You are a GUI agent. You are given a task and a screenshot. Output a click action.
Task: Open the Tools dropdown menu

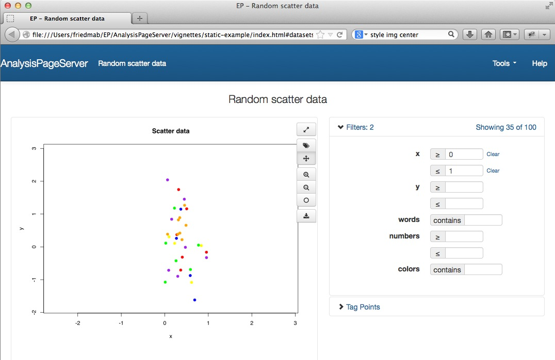click(504, 63)
